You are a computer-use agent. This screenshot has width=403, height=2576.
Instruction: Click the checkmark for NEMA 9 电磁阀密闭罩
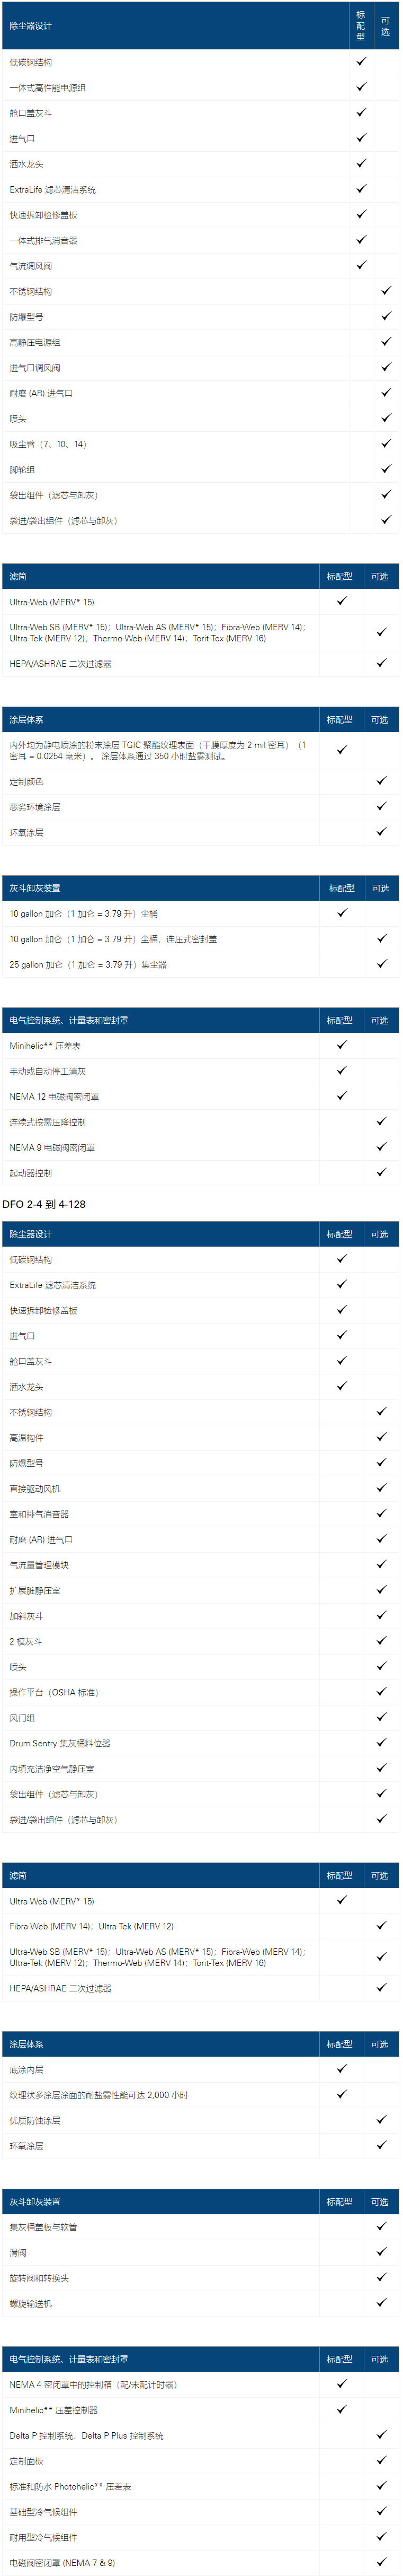[381, 1147]
